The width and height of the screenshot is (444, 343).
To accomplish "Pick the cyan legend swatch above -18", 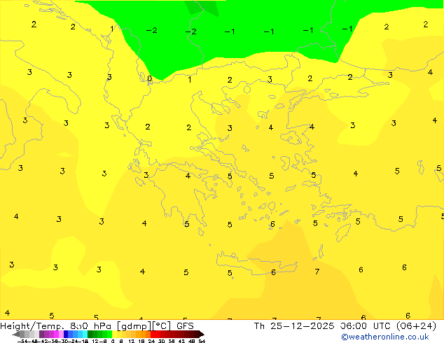I will (85, 335).
